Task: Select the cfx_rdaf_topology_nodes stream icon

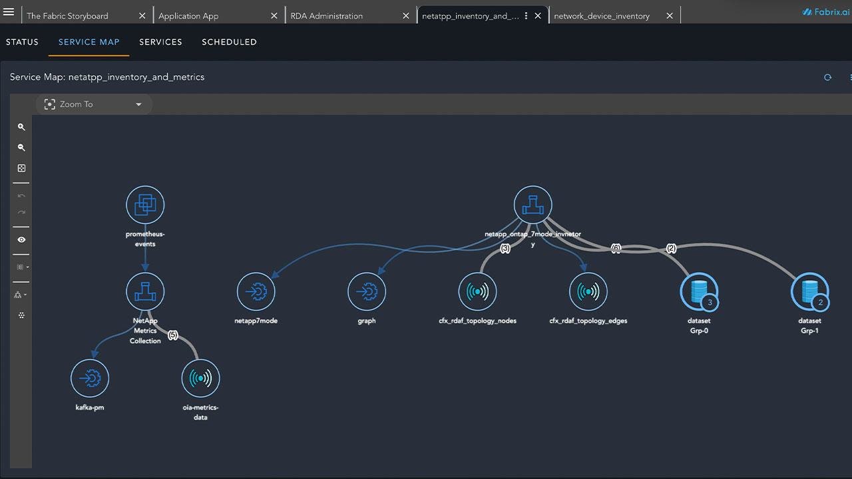Action: click(477, 291)
